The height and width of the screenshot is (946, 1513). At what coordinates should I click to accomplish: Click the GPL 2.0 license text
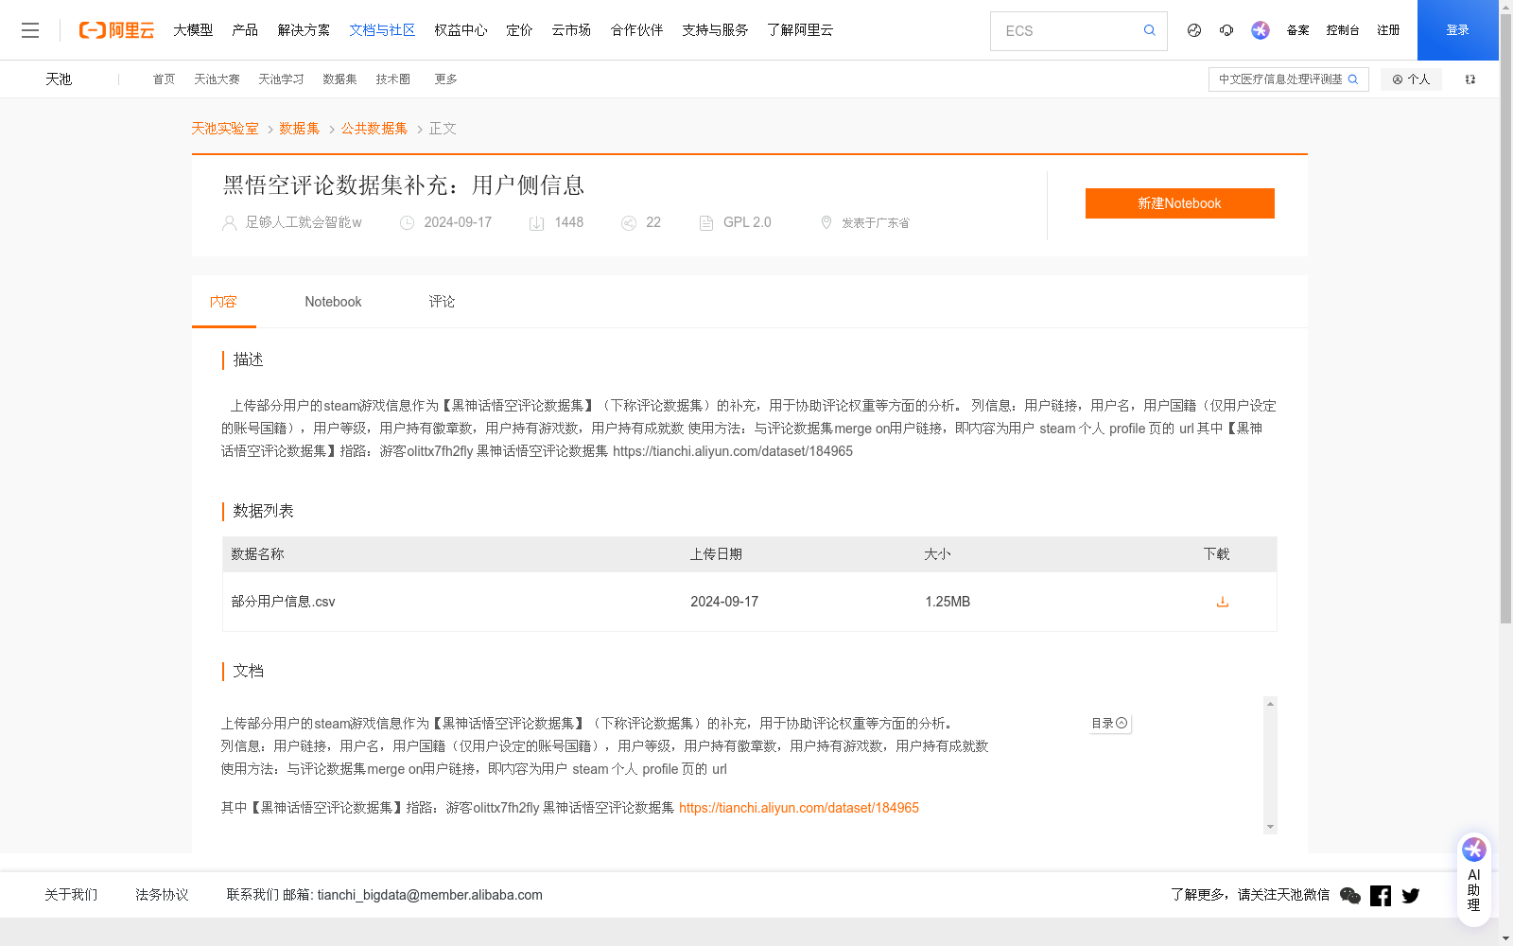pyautogui.click(x=747, y=222)
